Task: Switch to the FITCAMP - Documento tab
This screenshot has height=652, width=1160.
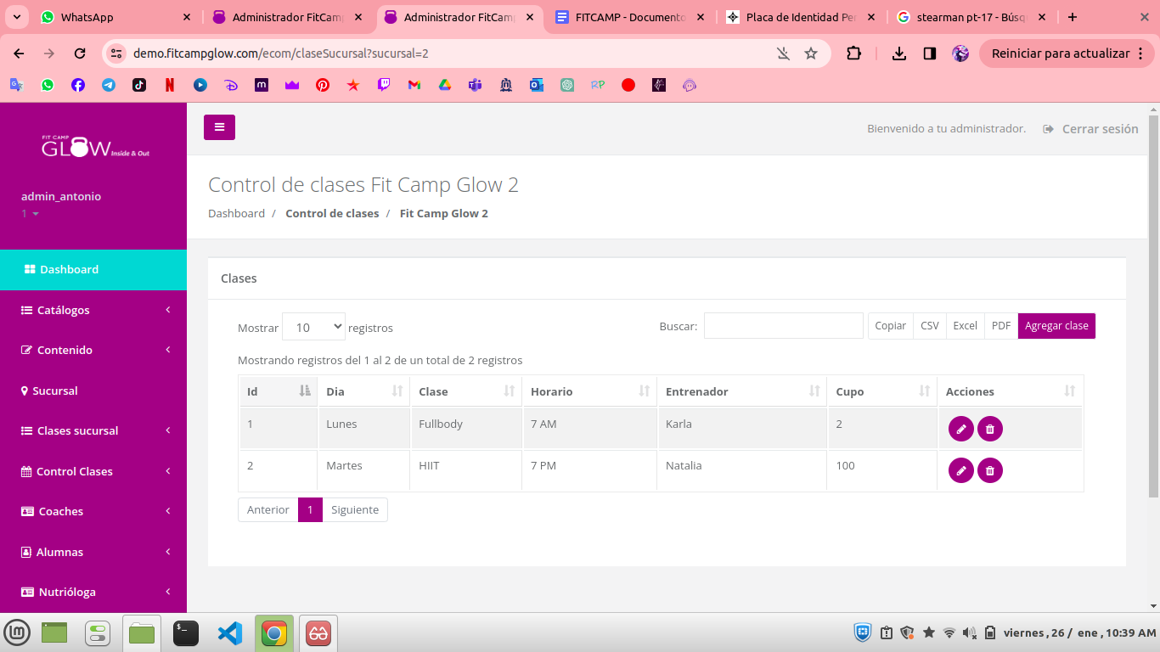Action: click(631, 17)
